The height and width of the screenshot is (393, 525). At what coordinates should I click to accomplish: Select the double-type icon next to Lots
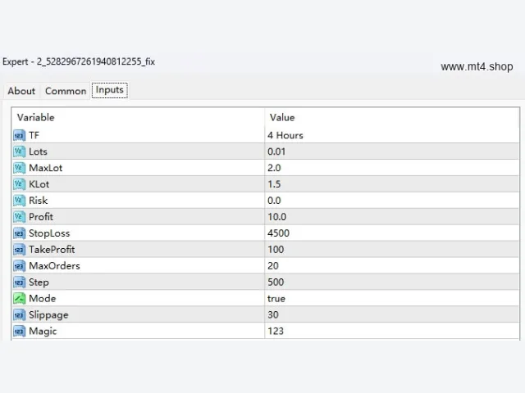19,151
